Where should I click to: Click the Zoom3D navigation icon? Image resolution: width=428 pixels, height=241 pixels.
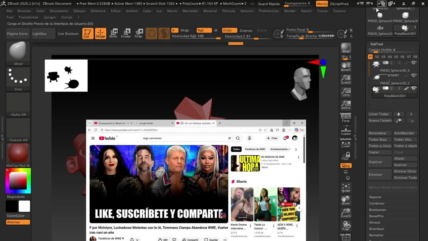[346, 213]
